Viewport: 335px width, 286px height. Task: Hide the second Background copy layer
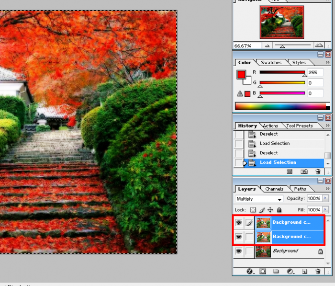(x=239, y=237)
